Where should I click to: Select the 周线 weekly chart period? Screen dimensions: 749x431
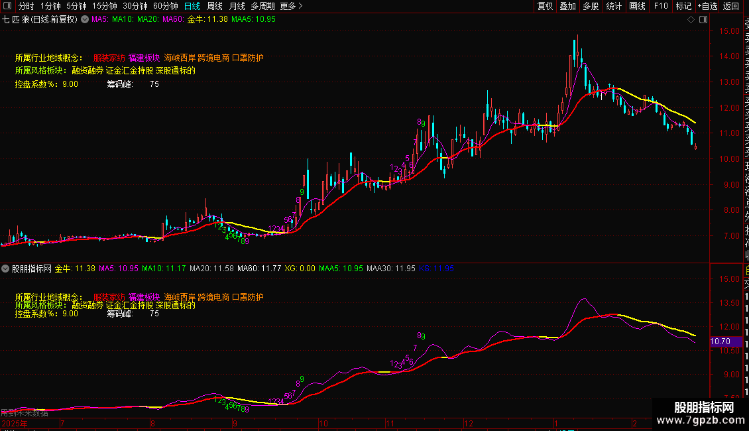[x=215, y=6]
